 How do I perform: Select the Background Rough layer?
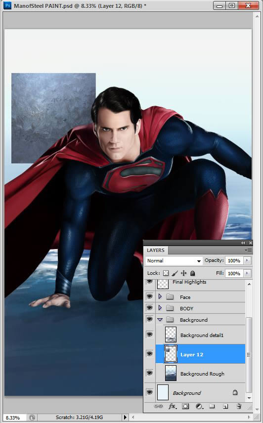[x=202, y=374]
